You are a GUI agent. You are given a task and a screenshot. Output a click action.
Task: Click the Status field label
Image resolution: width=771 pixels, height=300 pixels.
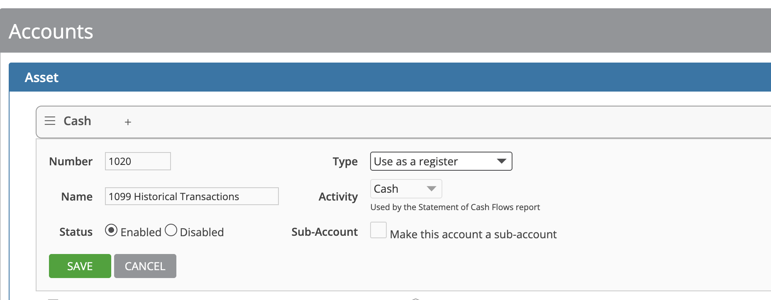pyautogui.click(x=76, y=232)
